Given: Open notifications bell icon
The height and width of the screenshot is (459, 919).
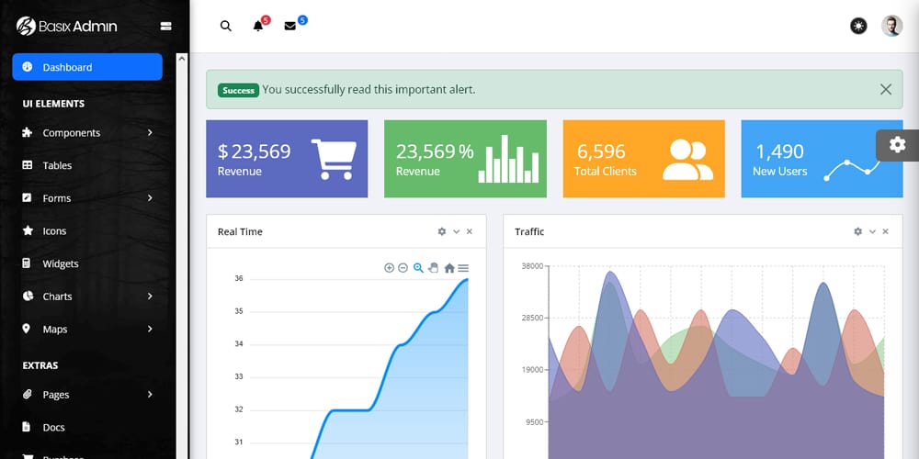Looking at the screenshot, I should (258, 27).
